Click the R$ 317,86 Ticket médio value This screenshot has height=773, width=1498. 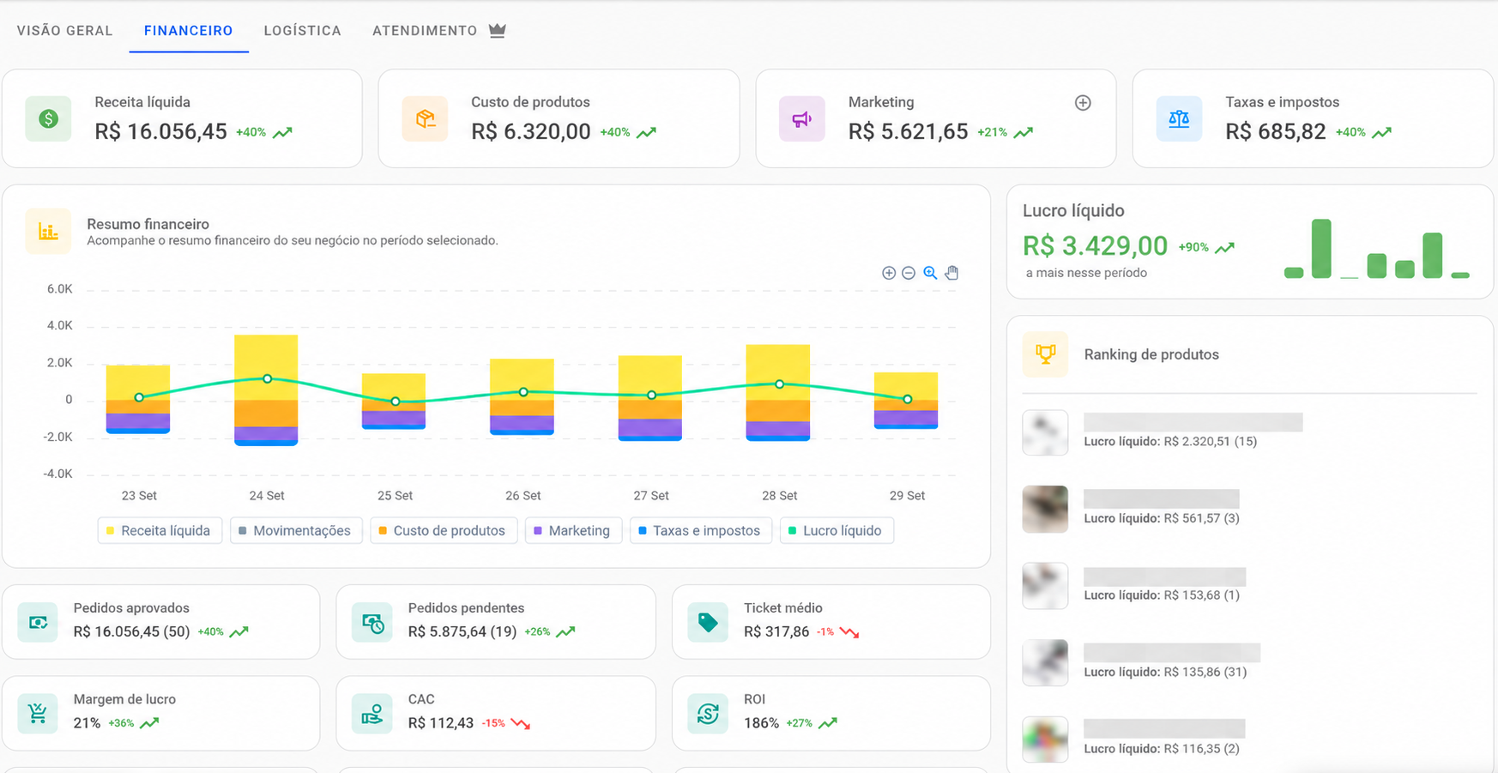tap(776, 631)
